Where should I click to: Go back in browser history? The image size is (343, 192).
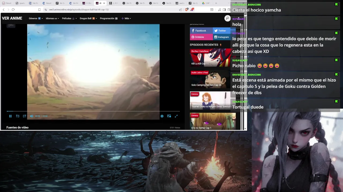(3, 10)
